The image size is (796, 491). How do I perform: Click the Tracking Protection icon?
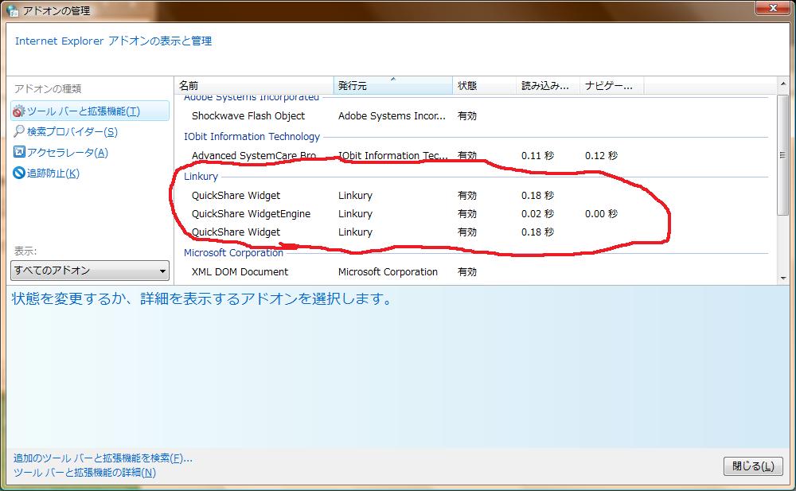pos(19,173)
